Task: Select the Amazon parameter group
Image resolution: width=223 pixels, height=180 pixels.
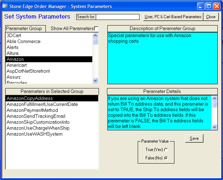Action: (49, 59)
